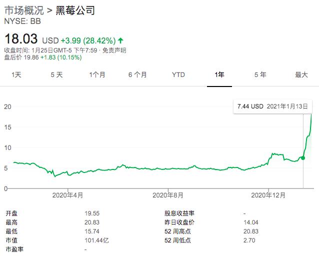Click the 最高 label
Screen dimensions: 319x256
(11, 222)
